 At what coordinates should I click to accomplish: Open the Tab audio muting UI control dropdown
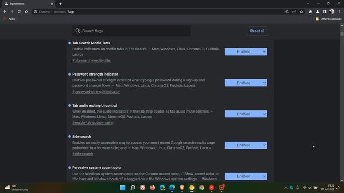click(246, 114)
